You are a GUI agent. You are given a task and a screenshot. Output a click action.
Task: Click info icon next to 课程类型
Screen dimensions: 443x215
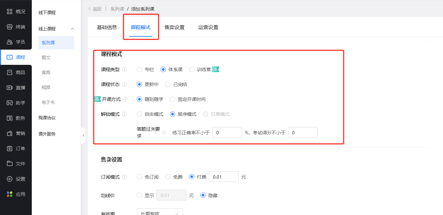tap(124, 69)
